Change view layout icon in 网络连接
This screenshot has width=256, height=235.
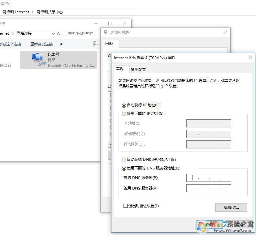click(x=96, y=44)
